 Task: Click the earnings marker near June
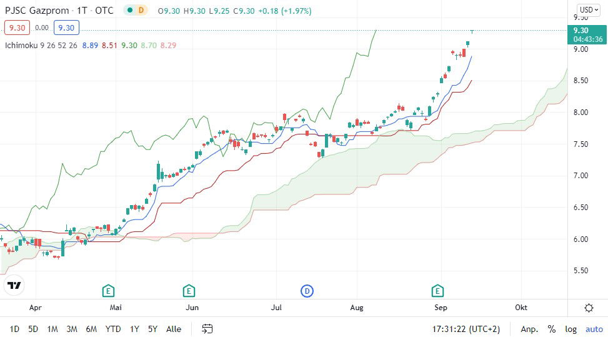(189, 291)
